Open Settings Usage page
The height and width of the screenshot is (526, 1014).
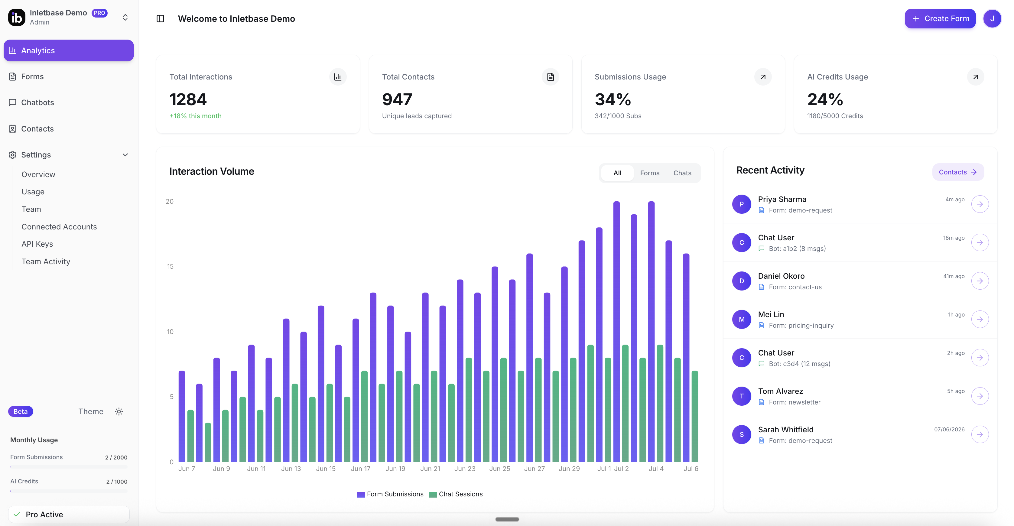click(33, 192)
